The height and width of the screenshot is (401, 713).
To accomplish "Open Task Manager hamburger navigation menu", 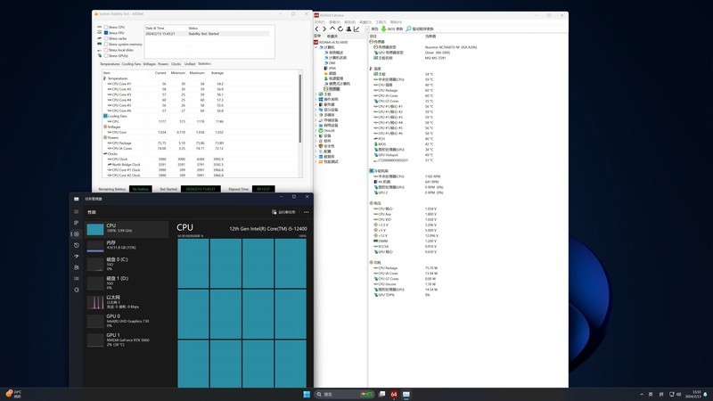I will click(x=76, y=212).
